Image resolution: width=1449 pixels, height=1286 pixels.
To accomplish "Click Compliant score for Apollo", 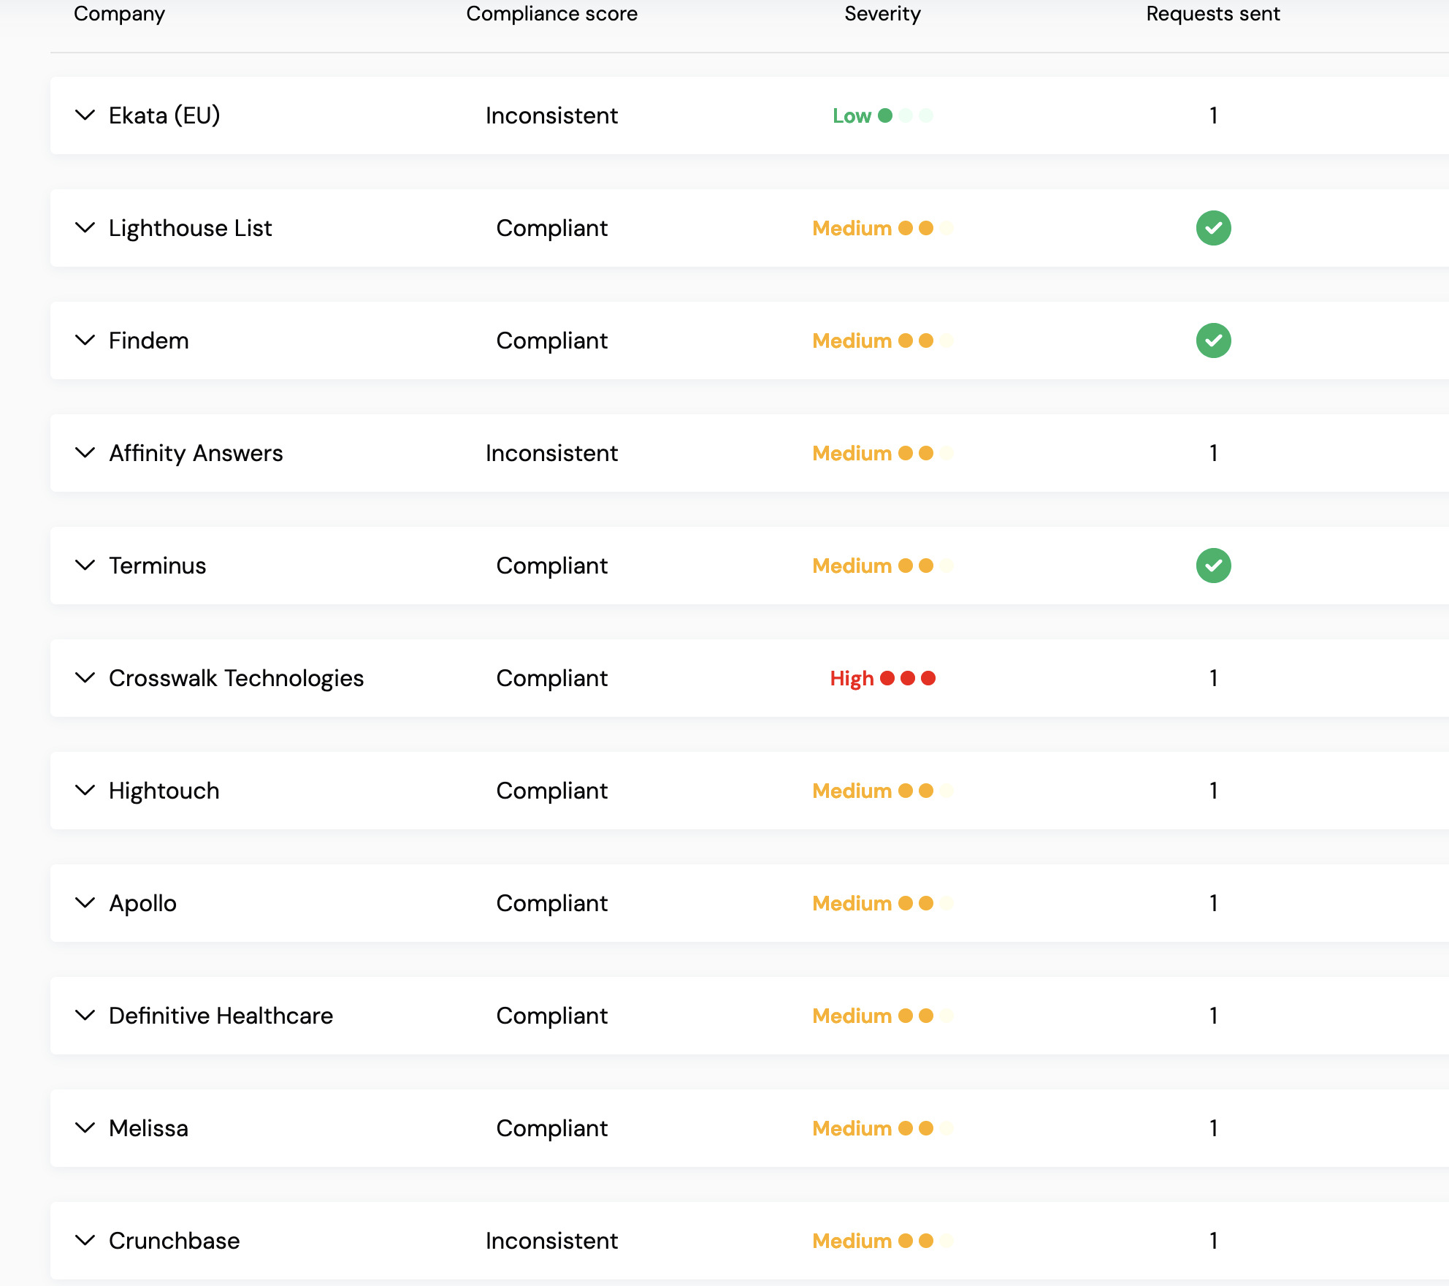I will [551, 903].
